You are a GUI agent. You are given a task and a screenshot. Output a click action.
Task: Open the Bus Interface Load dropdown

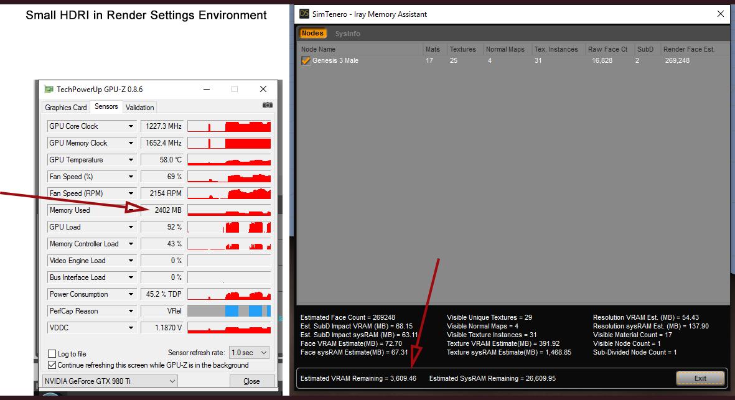pyautogui.click(x=131, y=277)
